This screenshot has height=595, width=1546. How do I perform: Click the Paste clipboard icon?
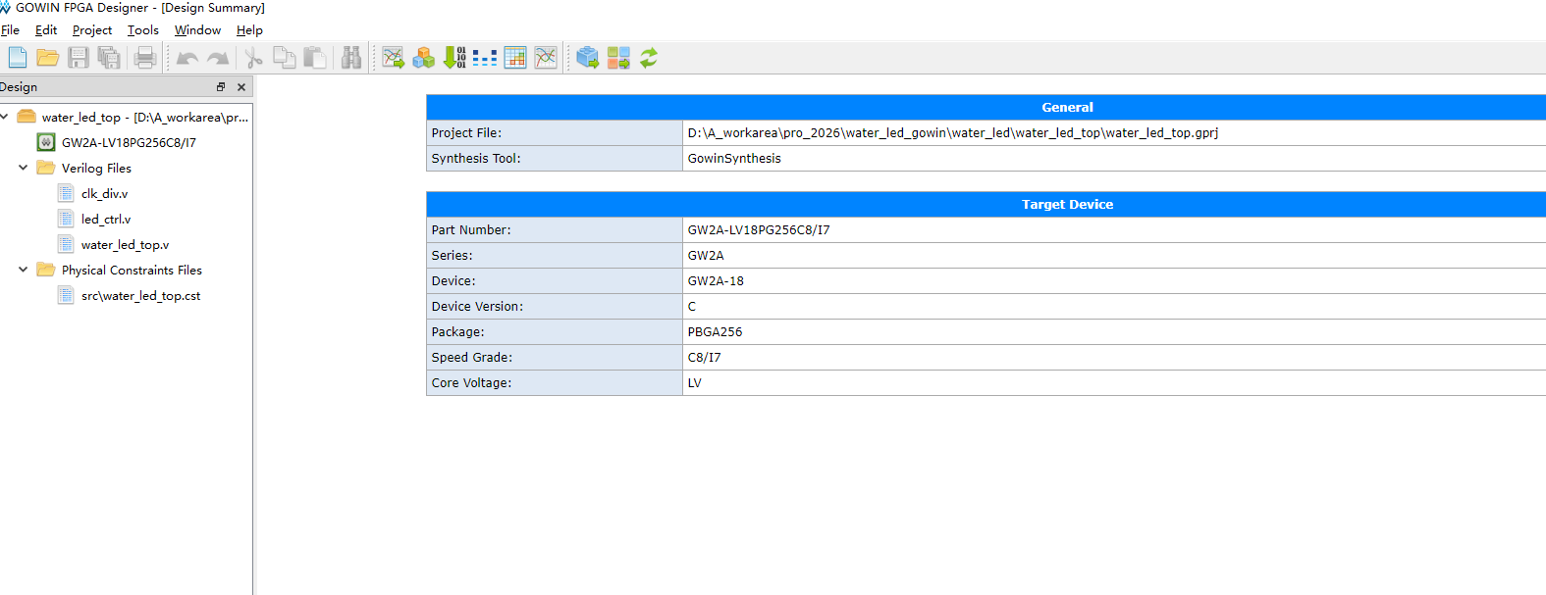[x=315, y=58]
